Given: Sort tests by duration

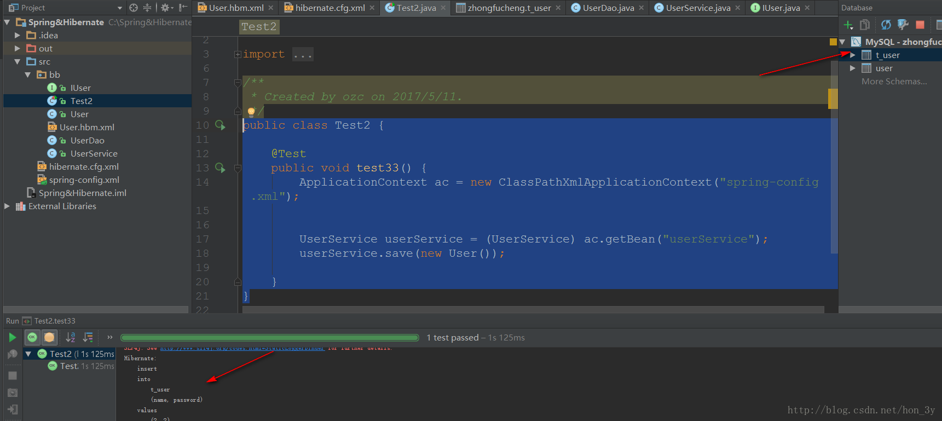Looking at the screenshot, I should tap(88, 337).
